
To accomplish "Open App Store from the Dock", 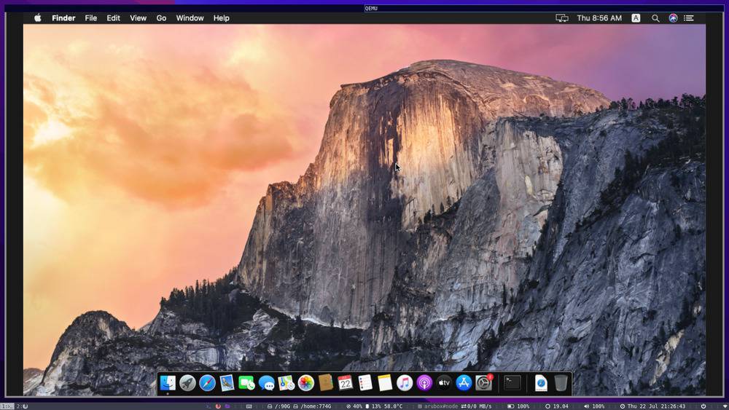I will 464,383.
